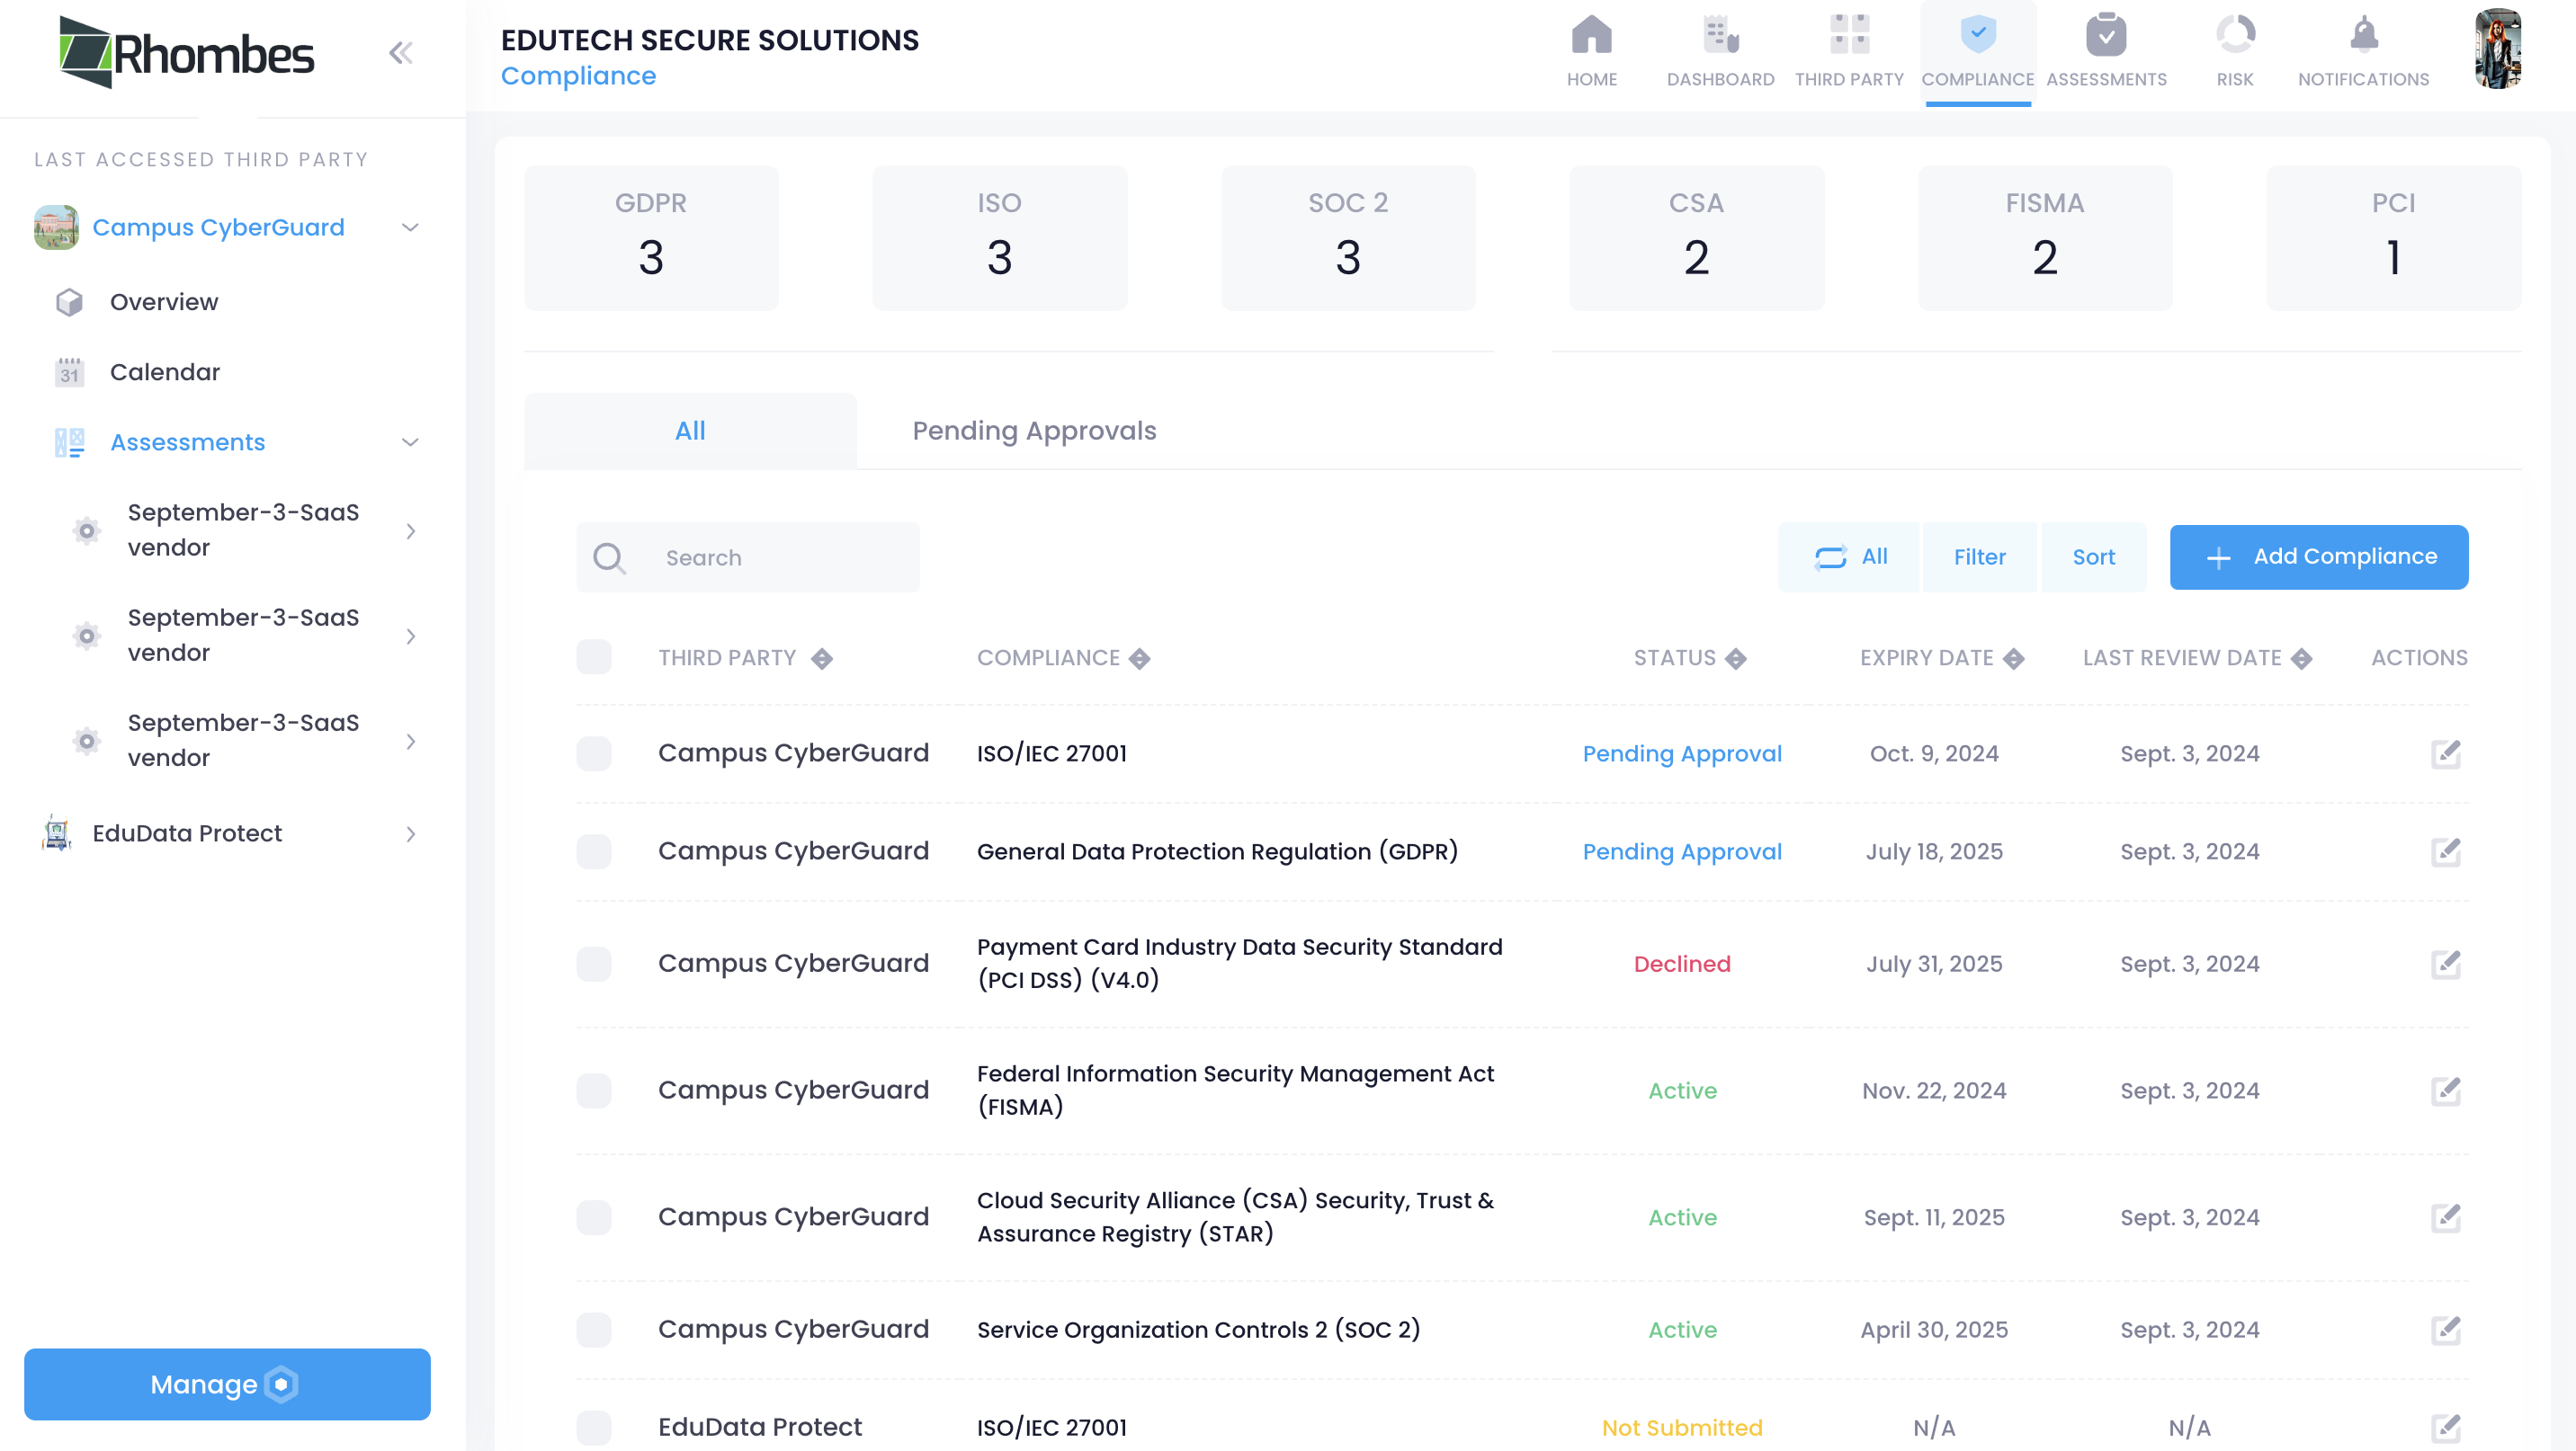Expand EduData Protect in sidebar
The image size is (2576, 1451).
click(410, 833)
